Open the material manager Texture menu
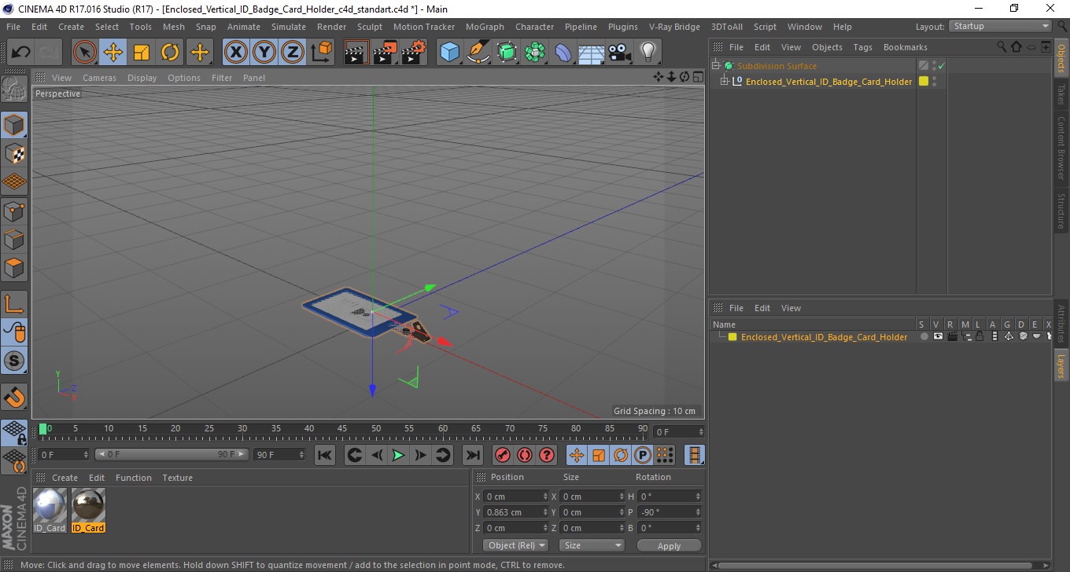 pos(177,478)
